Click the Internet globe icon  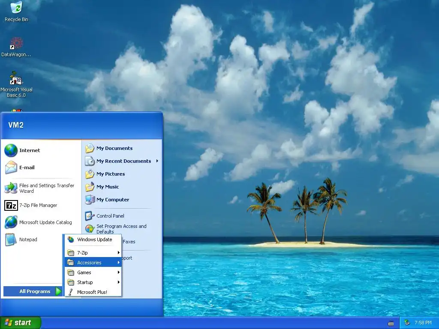coord(11,150)
